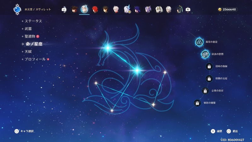Exit using the 退出 label
The width and height of the screenshot is (252, 142).
click(235, 131)
